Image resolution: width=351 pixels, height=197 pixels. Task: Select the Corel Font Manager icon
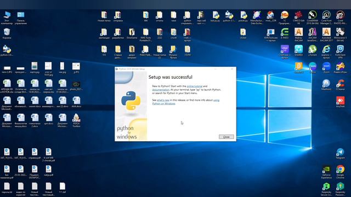[x=326, y=18]
